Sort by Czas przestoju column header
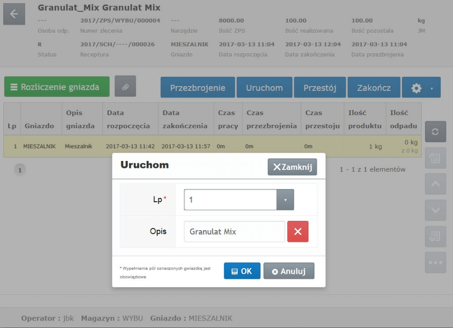 322,119
